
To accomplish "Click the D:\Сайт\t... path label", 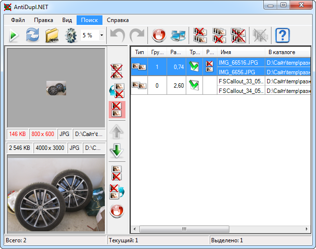I will (89, 134).
